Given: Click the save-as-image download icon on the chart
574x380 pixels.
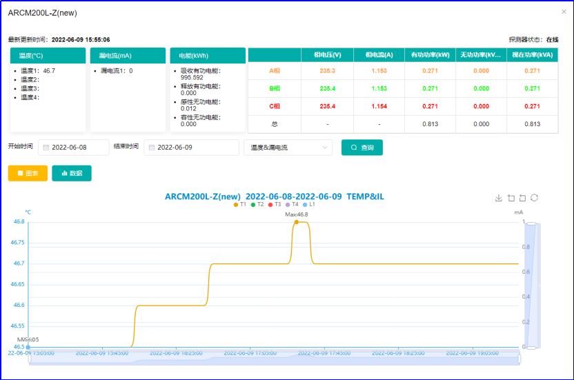Looking at the screenshot, I should click(x=499, y=198).
